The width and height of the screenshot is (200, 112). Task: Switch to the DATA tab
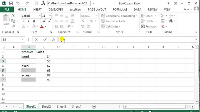pos(137,10)
